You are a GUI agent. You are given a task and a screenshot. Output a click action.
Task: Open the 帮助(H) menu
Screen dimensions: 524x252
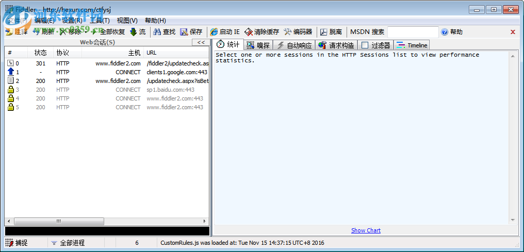[155, 21]
